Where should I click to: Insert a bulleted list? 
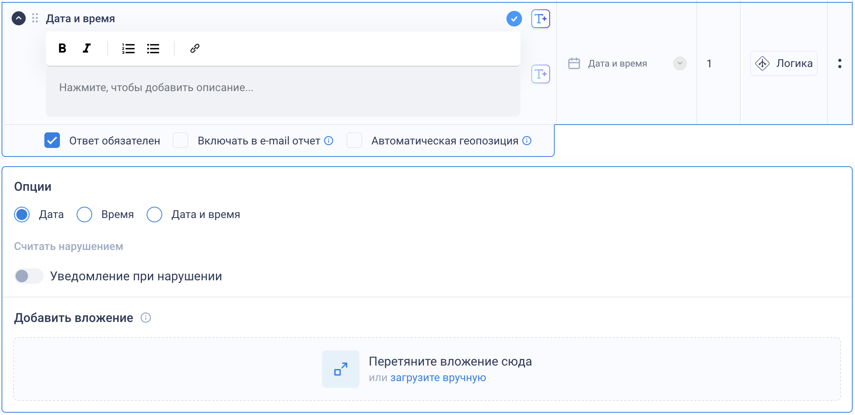[153, 48]
